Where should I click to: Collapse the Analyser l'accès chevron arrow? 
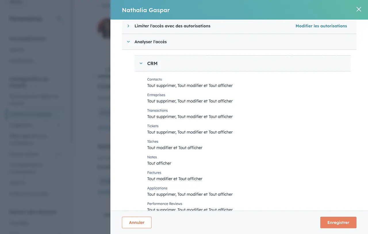pyautogui.click(x=128, y=42)
